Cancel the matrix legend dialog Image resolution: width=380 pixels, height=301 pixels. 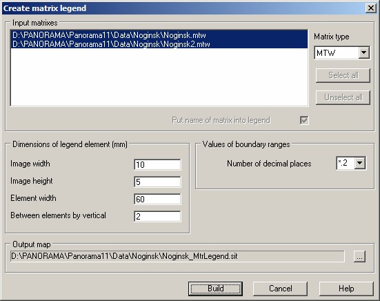tap(280, 289)
